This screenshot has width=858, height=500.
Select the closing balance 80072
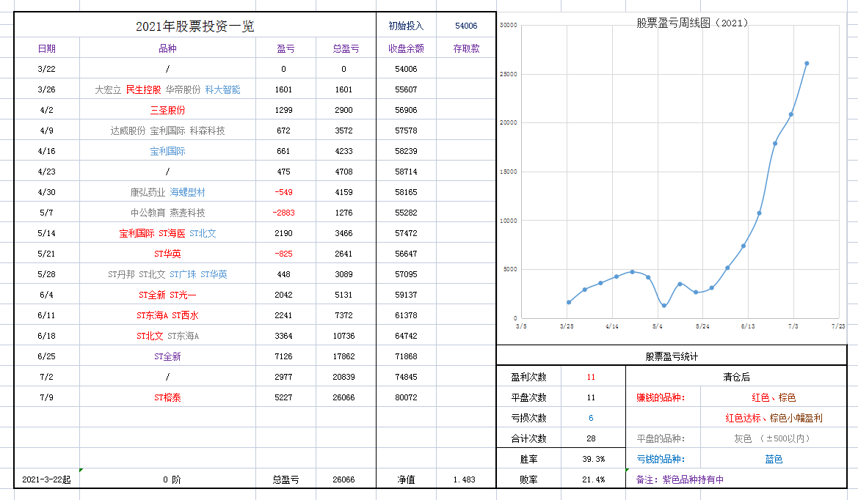(406, 397)
